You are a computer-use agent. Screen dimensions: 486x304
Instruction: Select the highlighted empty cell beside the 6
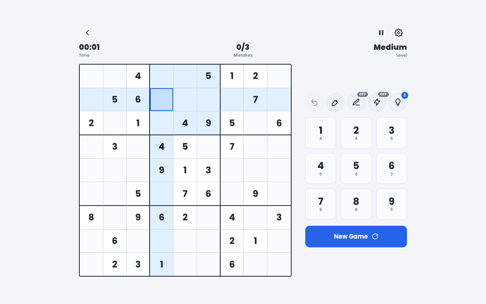(x=161, y=100)
